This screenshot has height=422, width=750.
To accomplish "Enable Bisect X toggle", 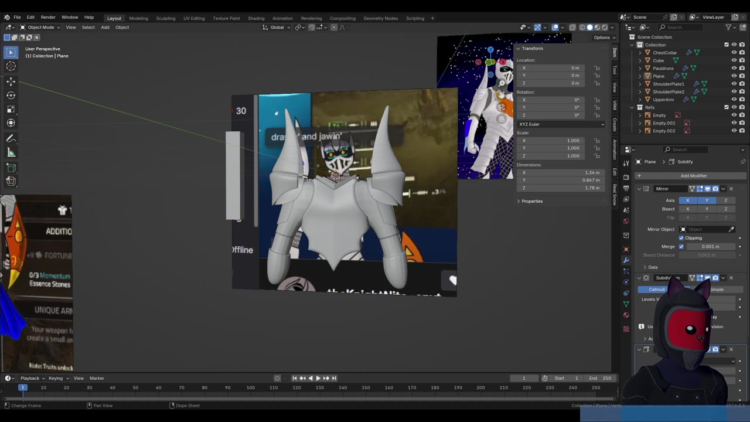I will (687, 209).
